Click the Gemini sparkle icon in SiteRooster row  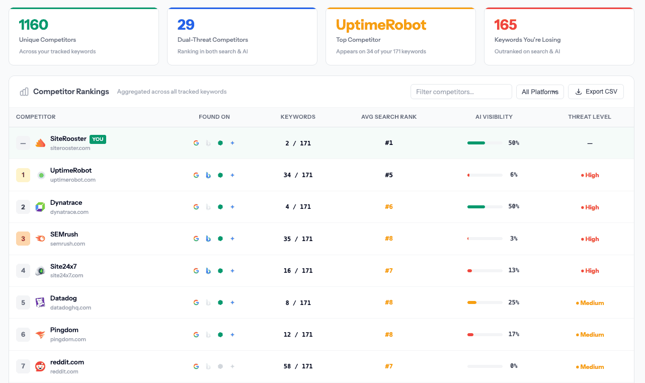(x=232, y=143)
